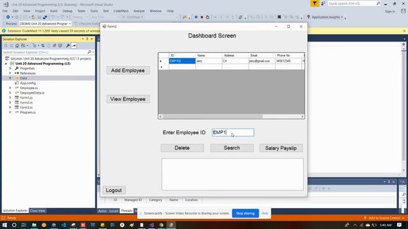Click the Restart debugging icon
408x229 pixels.
tap(207, 17)
